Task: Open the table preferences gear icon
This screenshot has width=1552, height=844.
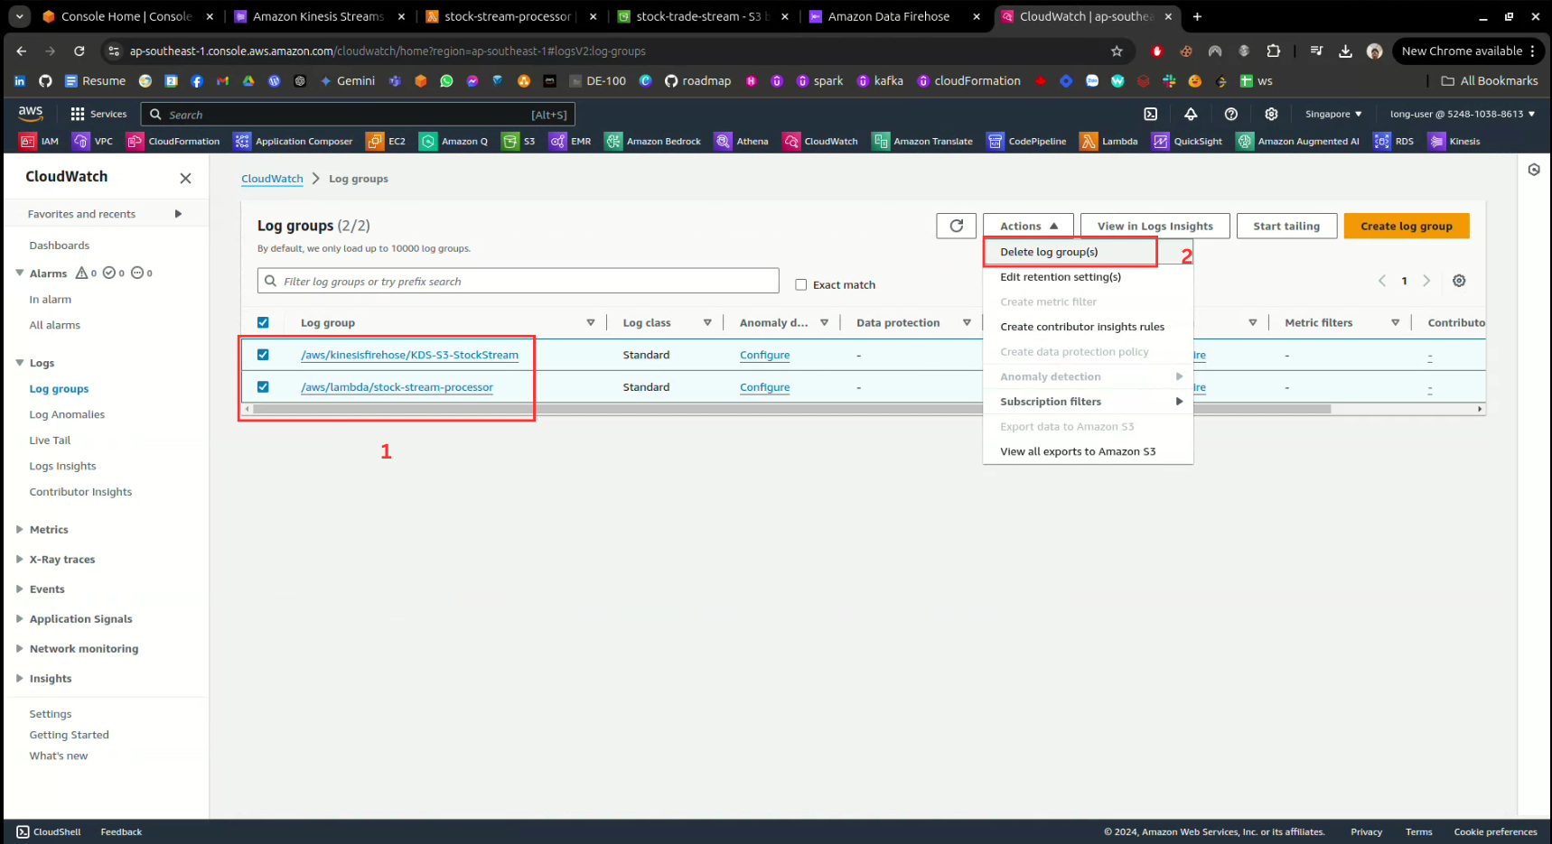Action: point(1458,281)
